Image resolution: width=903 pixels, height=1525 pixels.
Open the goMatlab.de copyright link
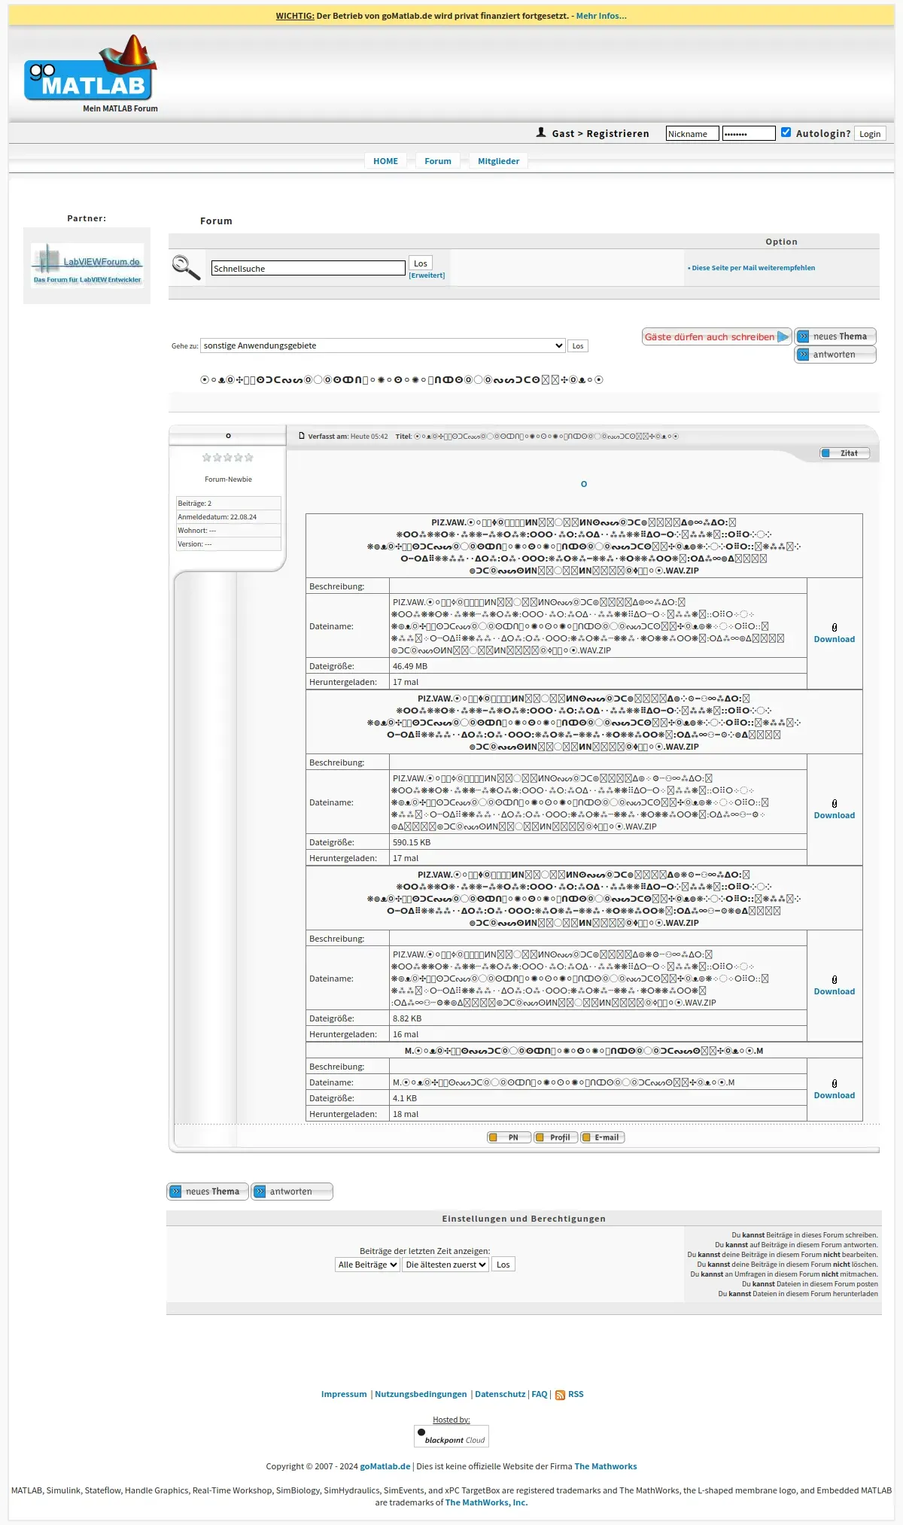[x=385, y=1466]
